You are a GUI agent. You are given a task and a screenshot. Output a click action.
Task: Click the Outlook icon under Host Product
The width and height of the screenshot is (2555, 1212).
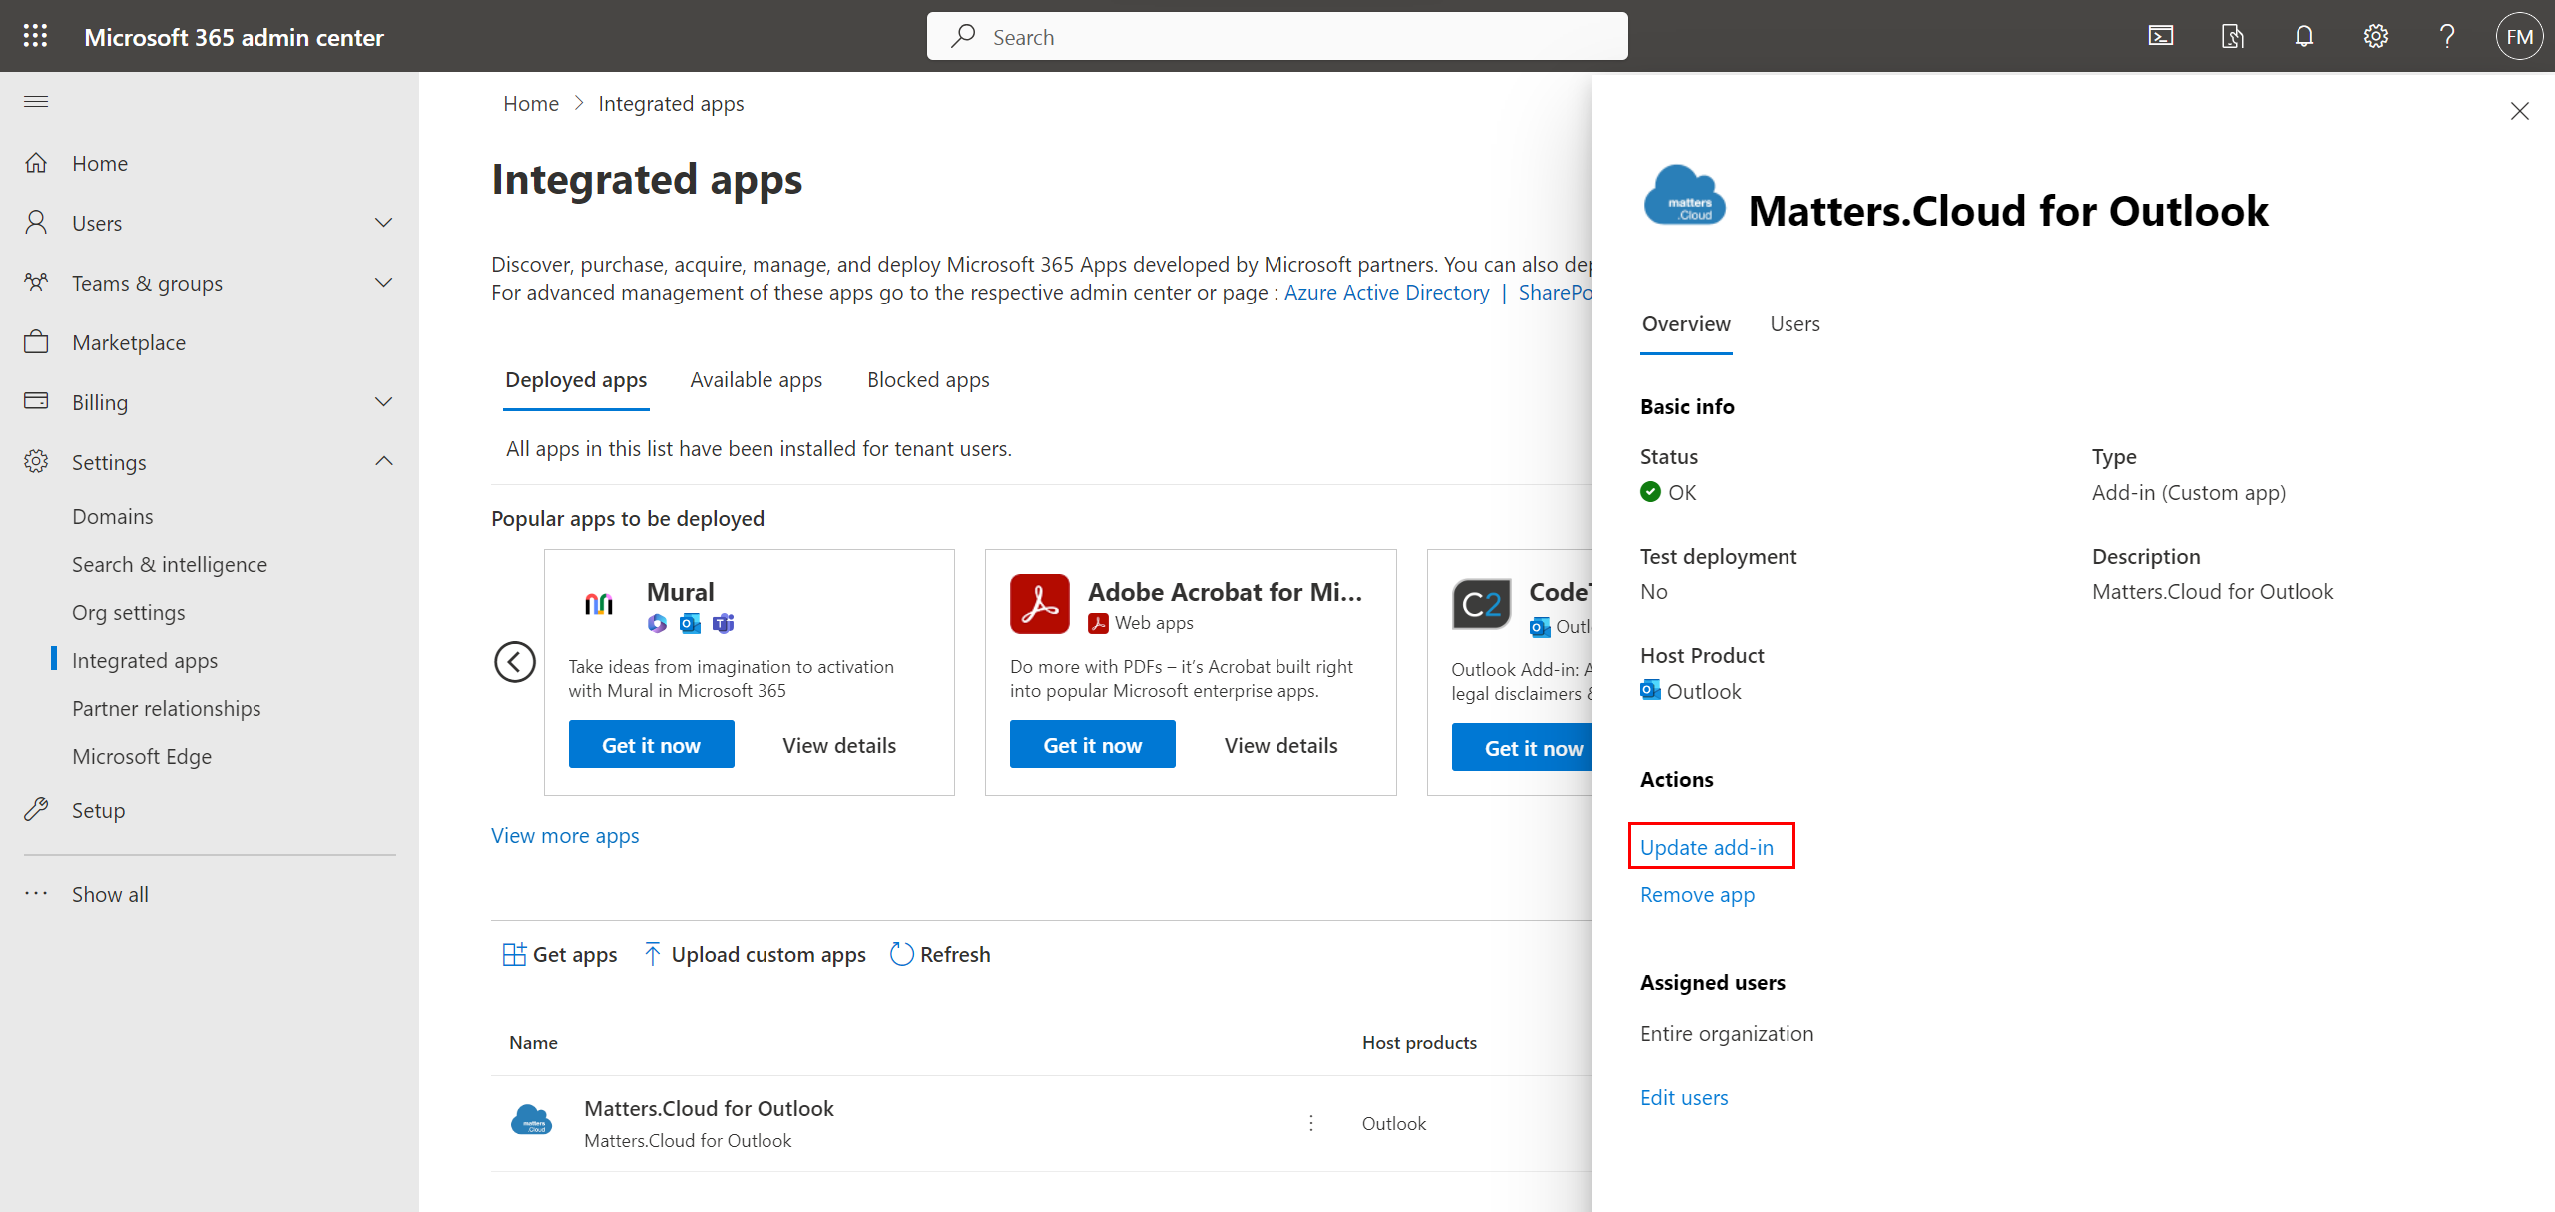(x=1651, y=690)
